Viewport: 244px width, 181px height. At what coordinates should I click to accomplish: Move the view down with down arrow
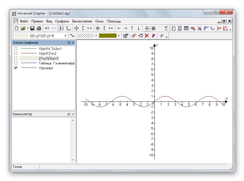pos(138,28)
